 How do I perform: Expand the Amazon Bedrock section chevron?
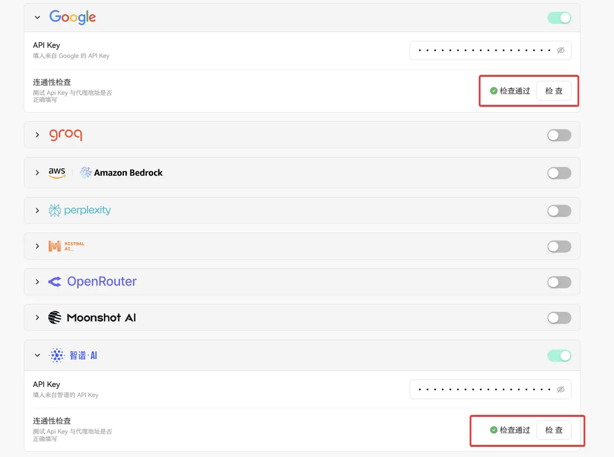[x=37, y=173]
